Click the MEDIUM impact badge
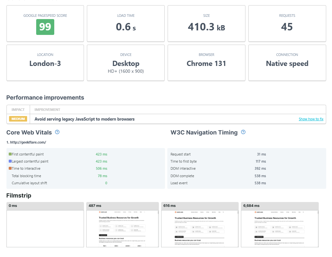This screenshot has width=332, height=257. point(18,119)
